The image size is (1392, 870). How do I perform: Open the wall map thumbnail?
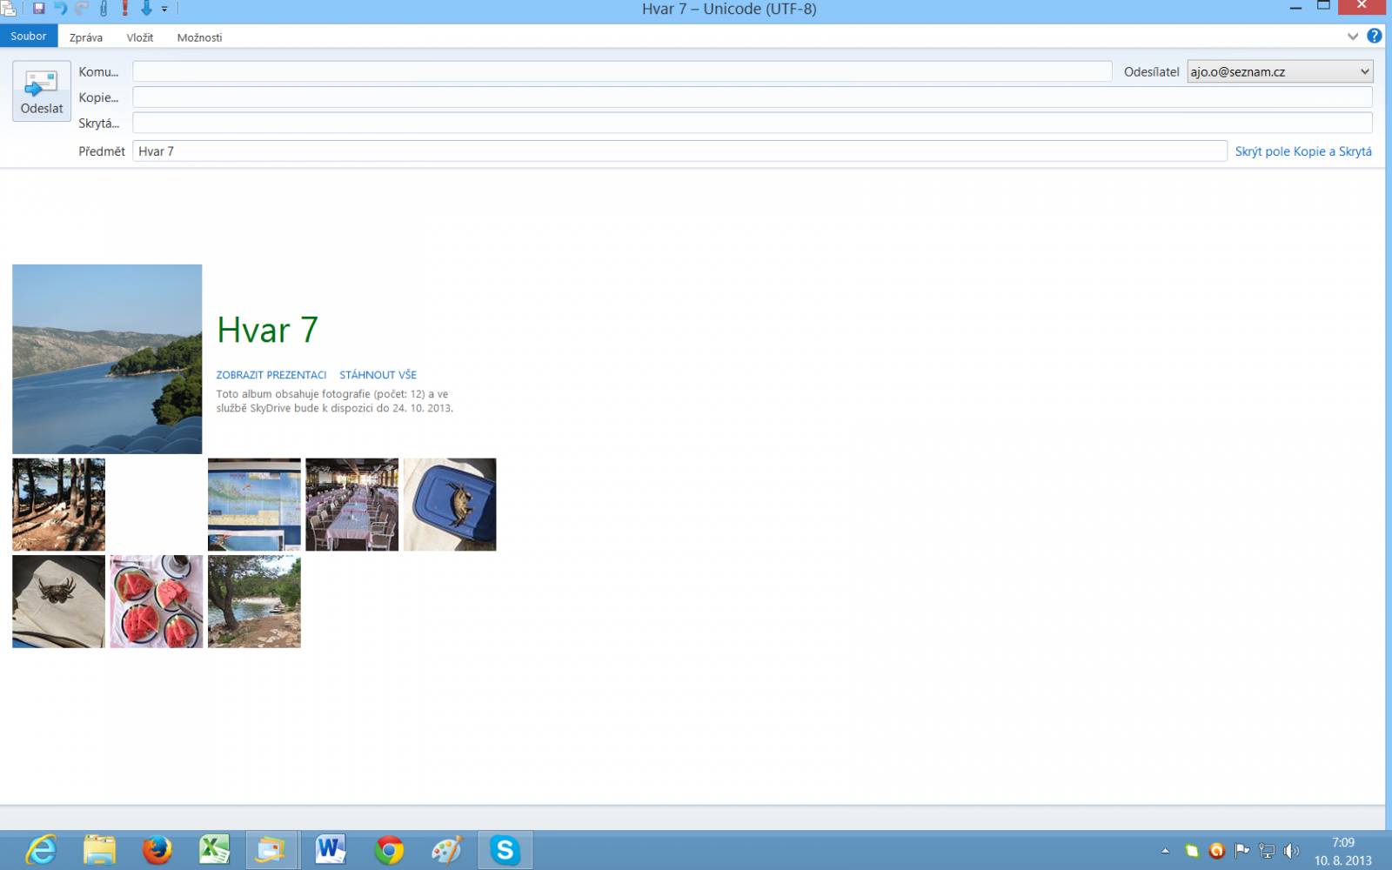[x=254, y=505]
